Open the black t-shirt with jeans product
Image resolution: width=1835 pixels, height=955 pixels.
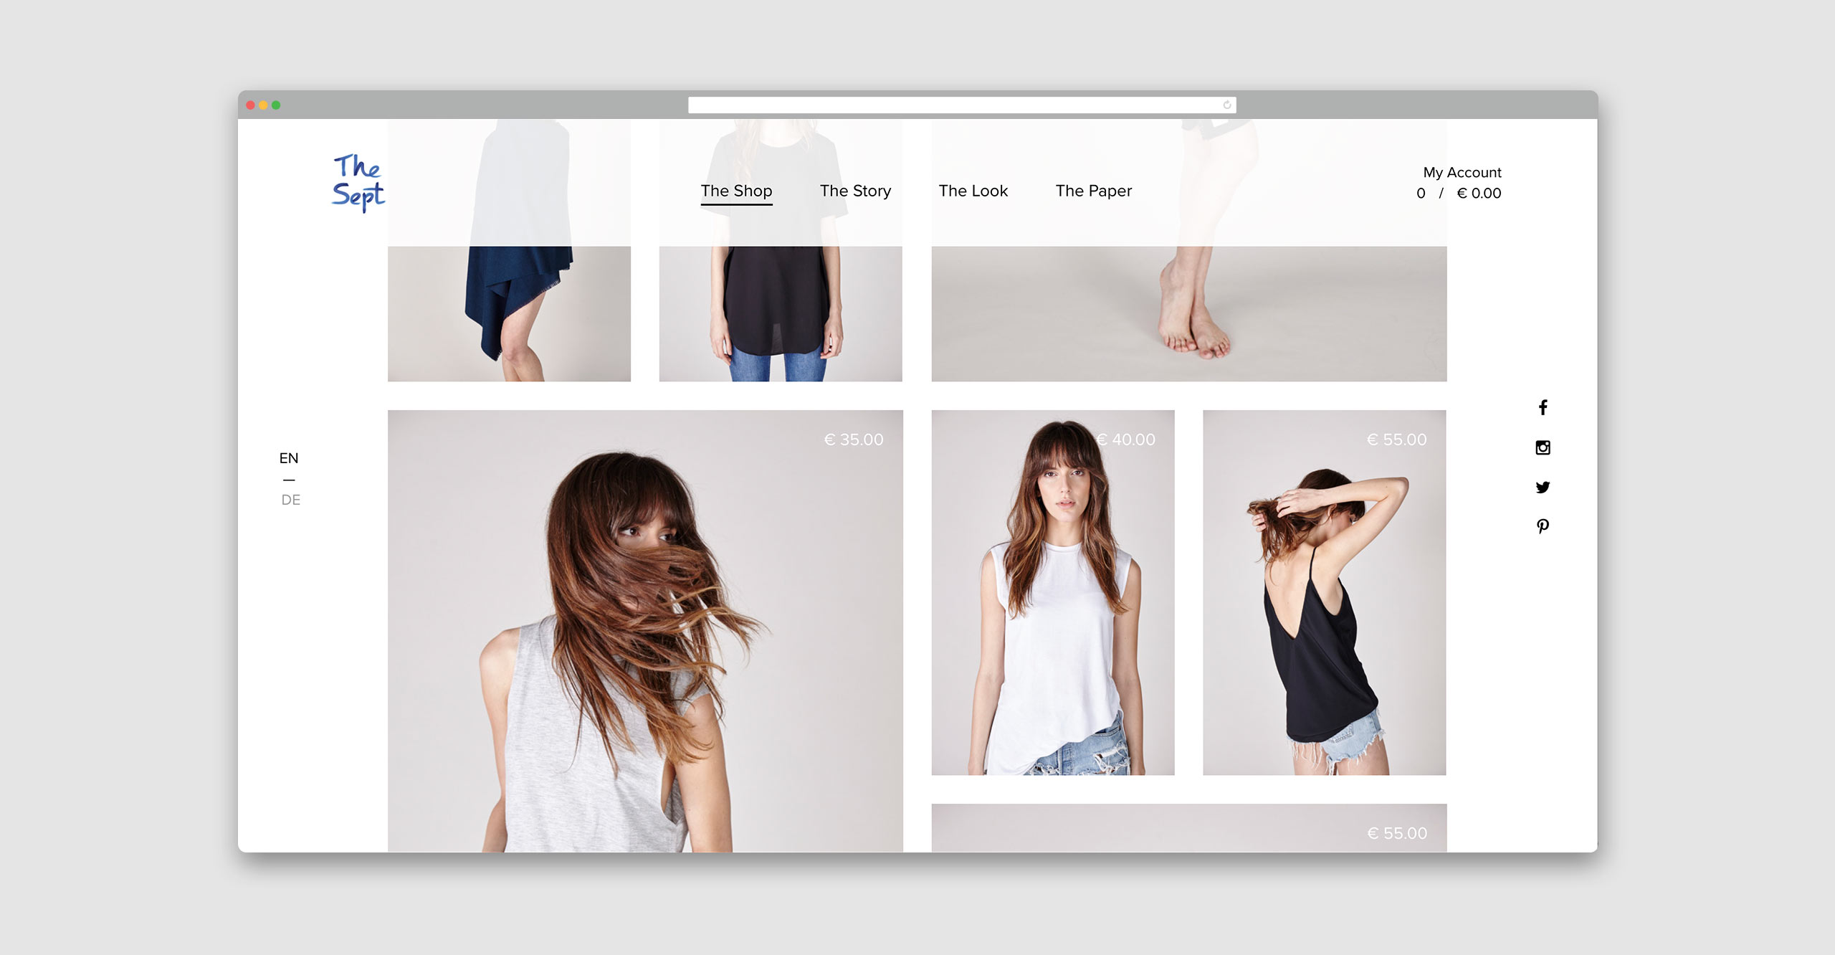pyautogui.click(x=780, y=250)
